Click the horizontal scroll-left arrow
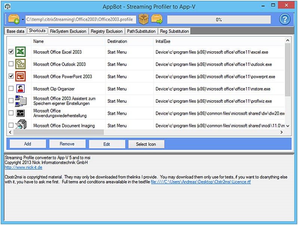This screenshot has height=225, width=298. coord(10,132)
